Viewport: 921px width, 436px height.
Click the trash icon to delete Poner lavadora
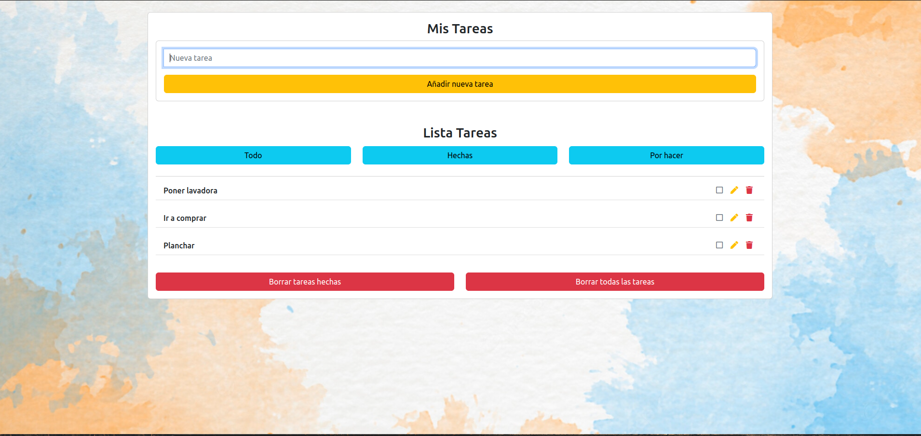pos(749,190)
